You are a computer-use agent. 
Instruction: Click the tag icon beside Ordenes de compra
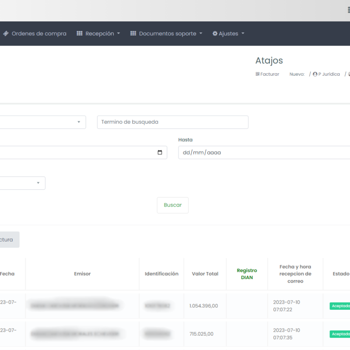6,34
